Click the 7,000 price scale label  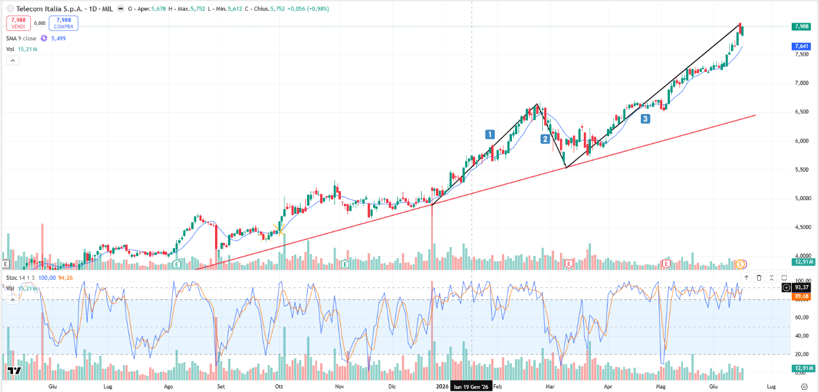click(x=802, y=83)
